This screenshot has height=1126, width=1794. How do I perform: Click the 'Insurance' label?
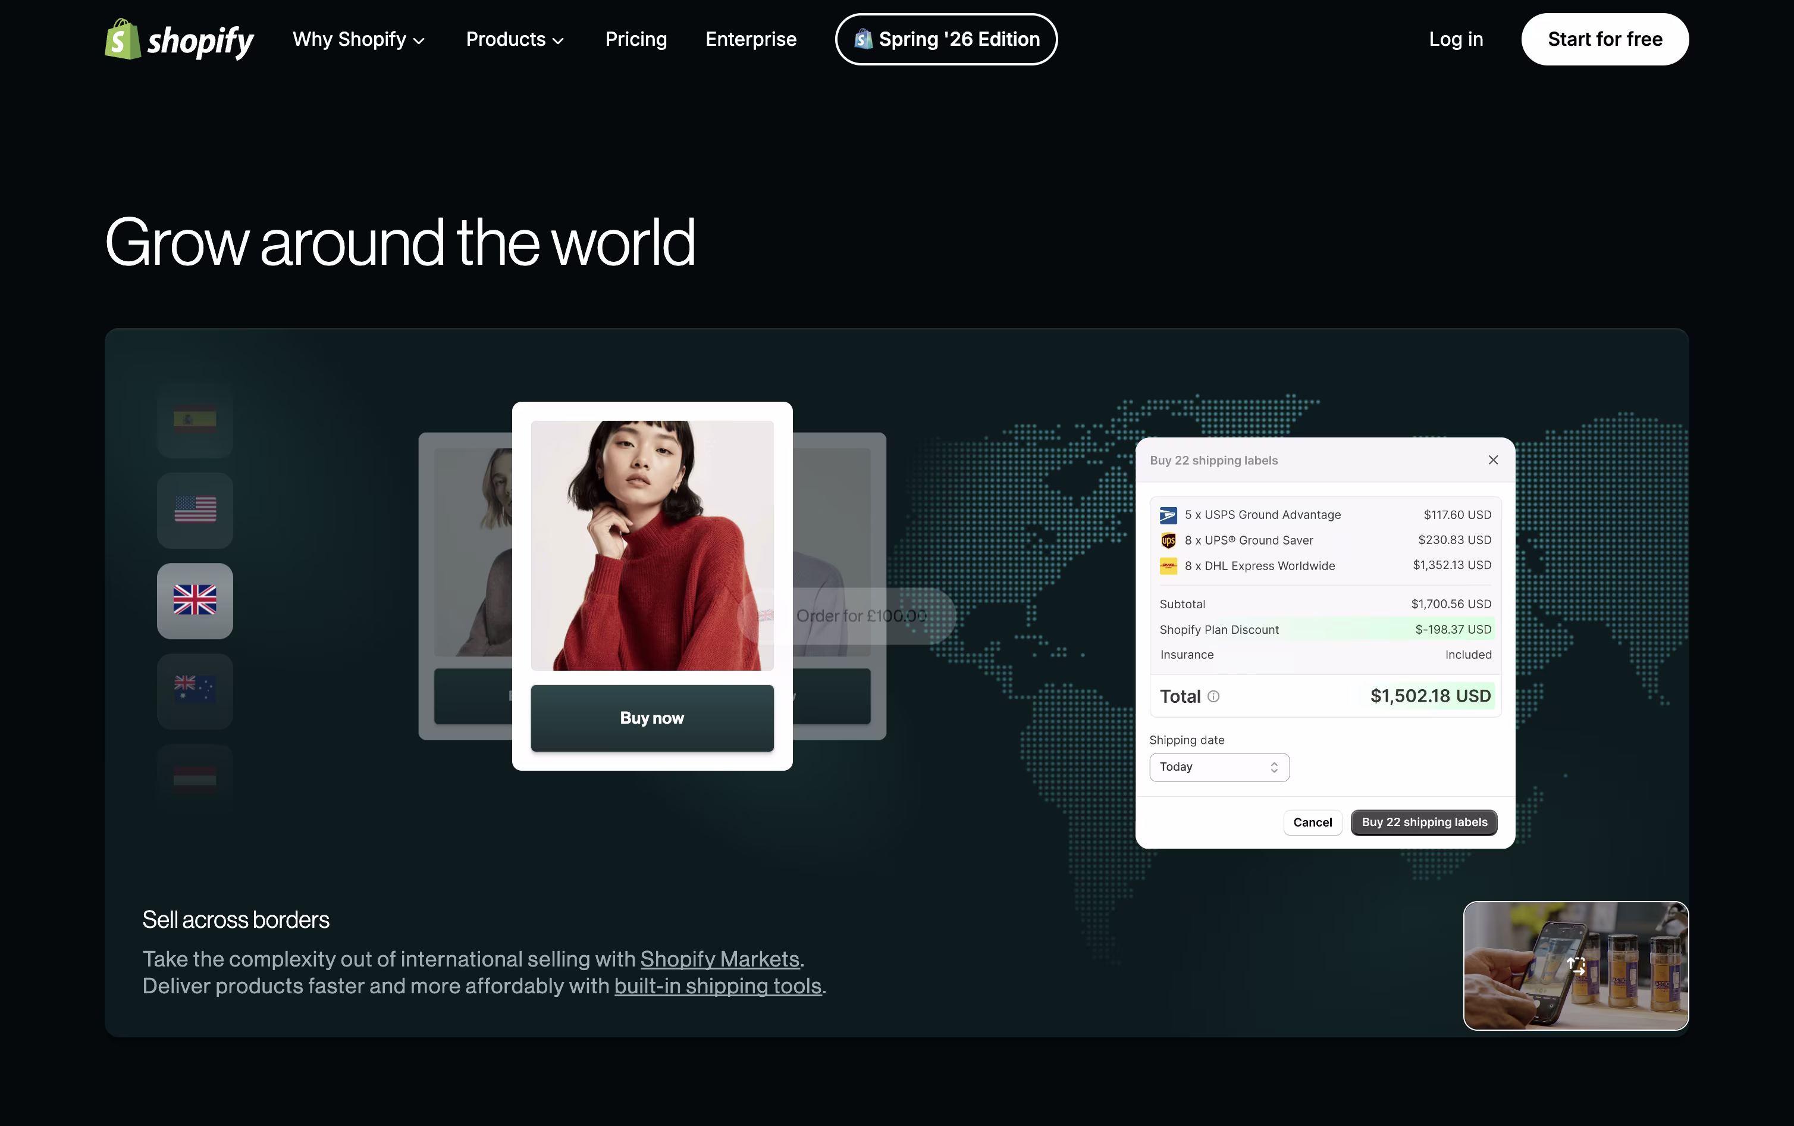click(1187, 655)
